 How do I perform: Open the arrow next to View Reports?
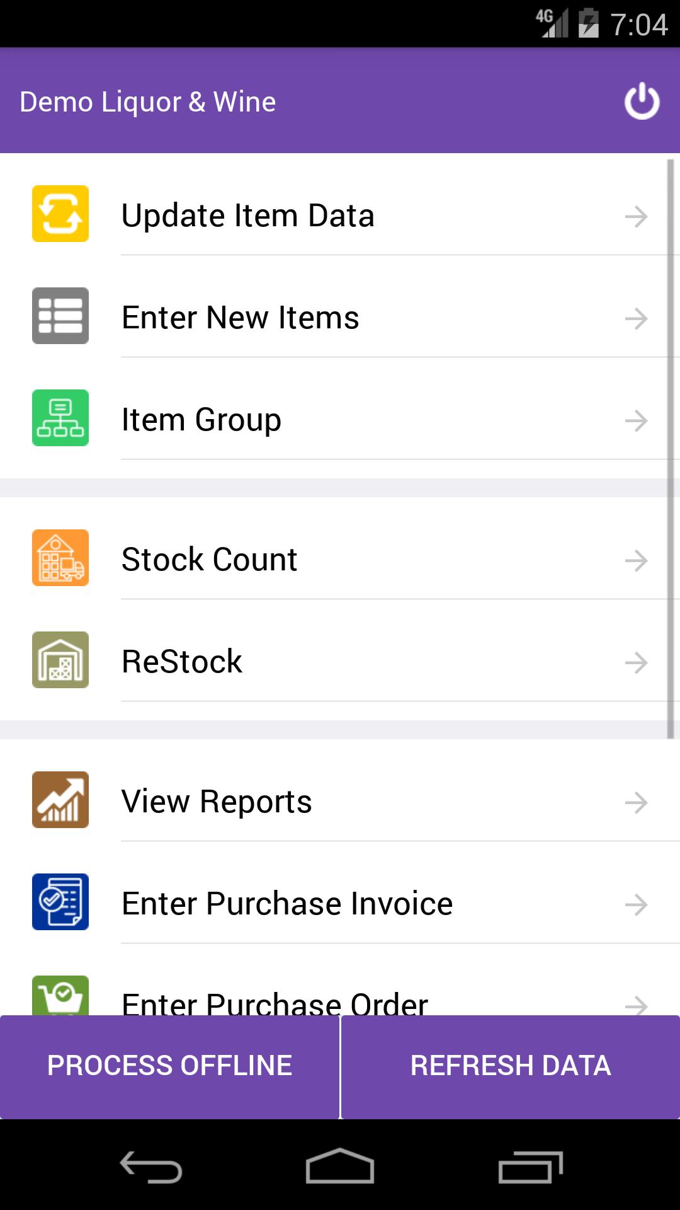pos(636,802)
